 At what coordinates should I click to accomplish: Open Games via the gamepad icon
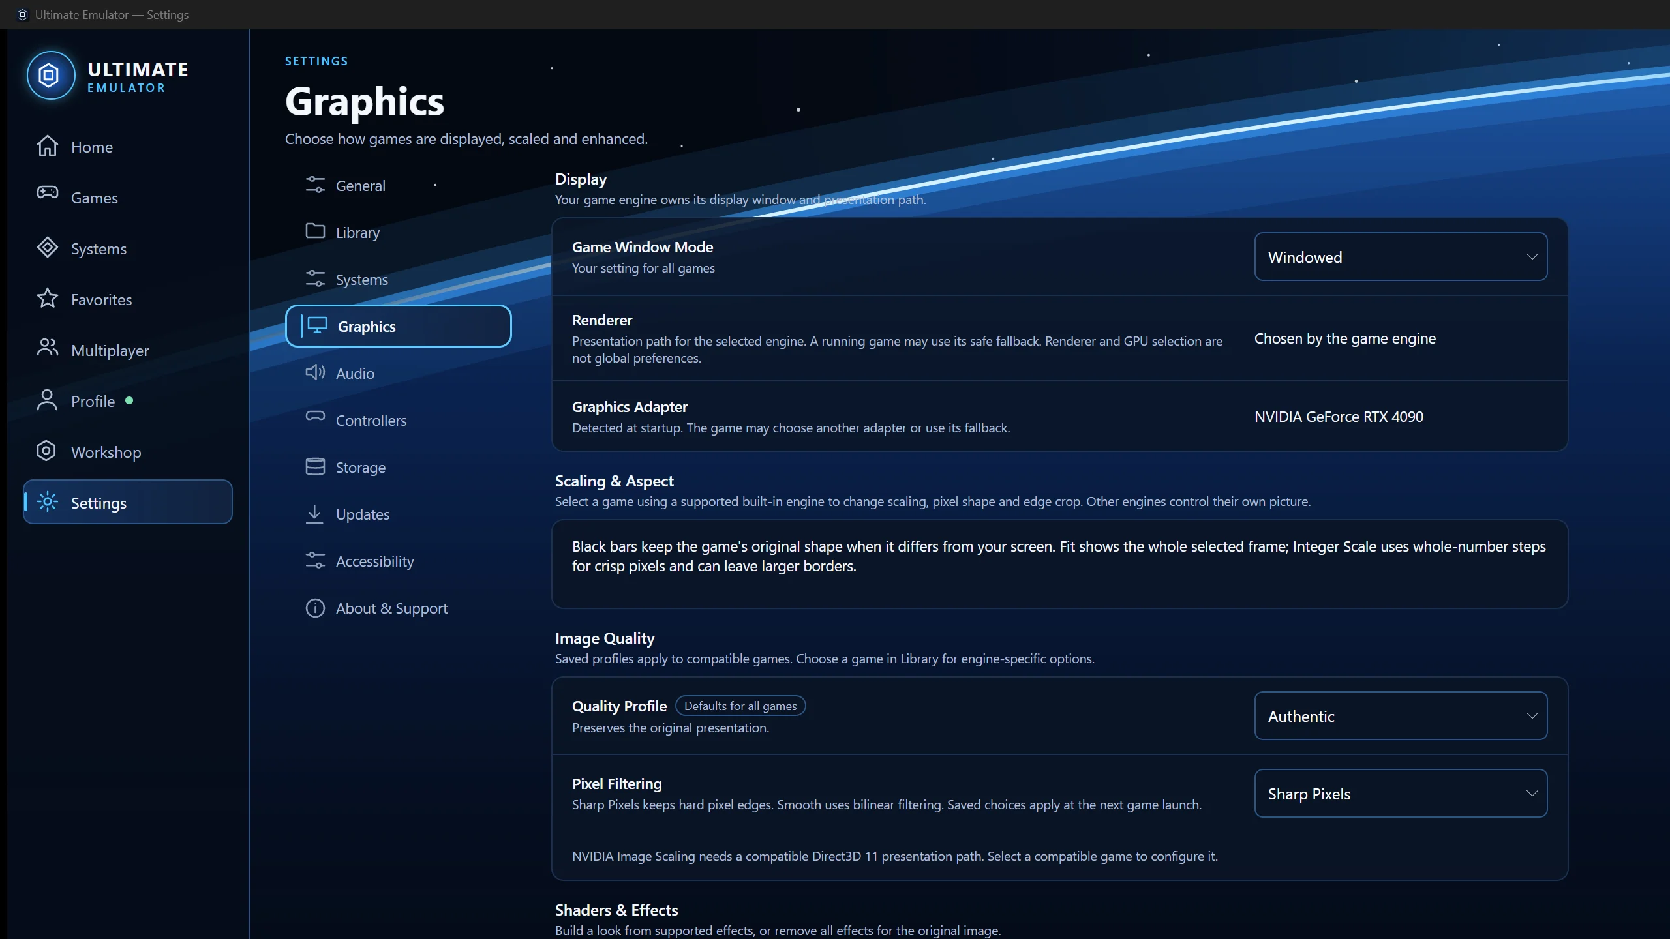[x=47, y=192]
